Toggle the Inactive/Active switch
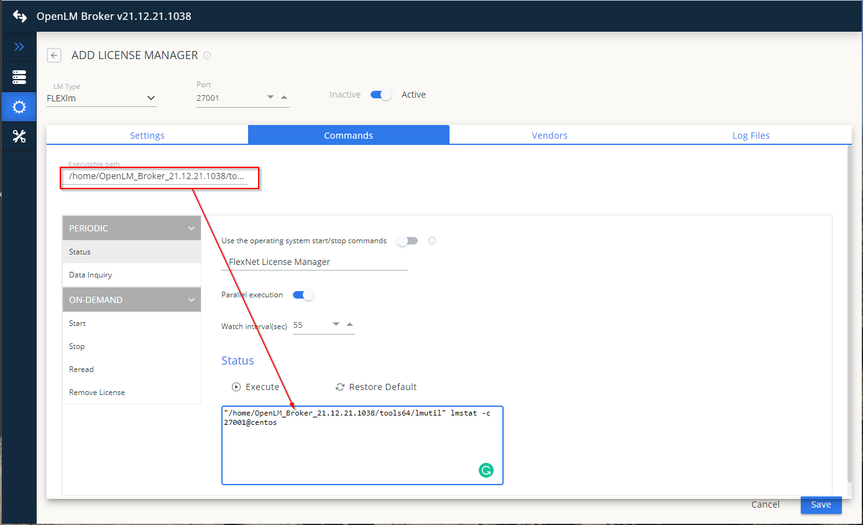The width and height of the screenshot is (863, 525). point(381,95)
